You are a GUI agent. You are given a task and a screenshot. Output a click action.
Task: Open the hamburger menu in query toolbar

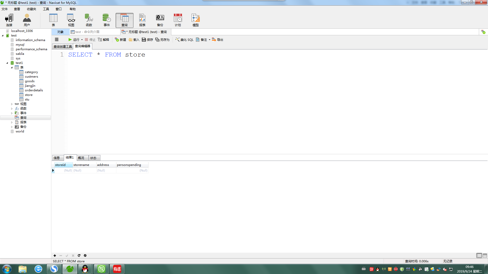point(57,40)
